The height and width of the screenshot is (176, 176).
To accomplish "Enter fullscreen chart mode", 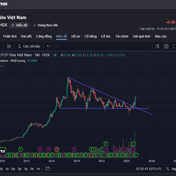I will (x=174, y=46).
